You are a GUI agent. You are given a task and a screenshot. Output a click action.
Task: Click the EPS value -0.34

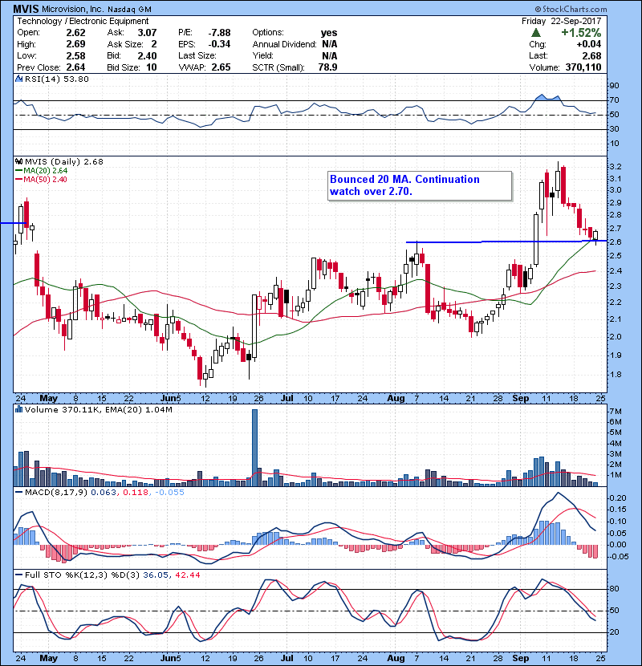tap(219, 44)
